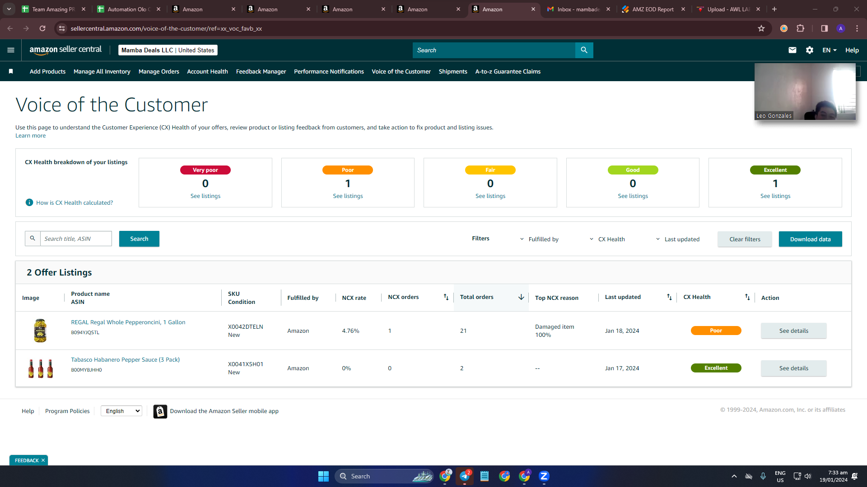Image resolution: width=867 pixels, height=487 pixels.
Task: Open Telegram from the taskbar
Action: [x=465, y=476]
